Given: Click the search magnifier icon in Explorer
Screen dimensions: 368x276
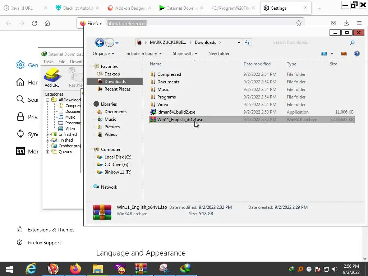Looking at the screenshot, I should (352, 42).
